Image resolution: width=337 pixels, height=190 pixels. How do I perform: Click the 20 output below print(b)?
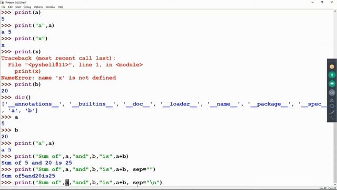pyautogui.click(x=5, y=91)
